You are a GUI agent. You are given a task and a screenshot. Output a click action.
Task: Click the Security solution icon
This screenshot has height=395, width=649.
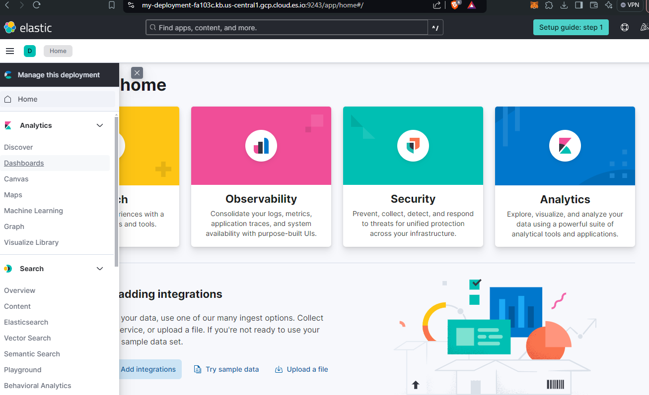tap(413, 146)
